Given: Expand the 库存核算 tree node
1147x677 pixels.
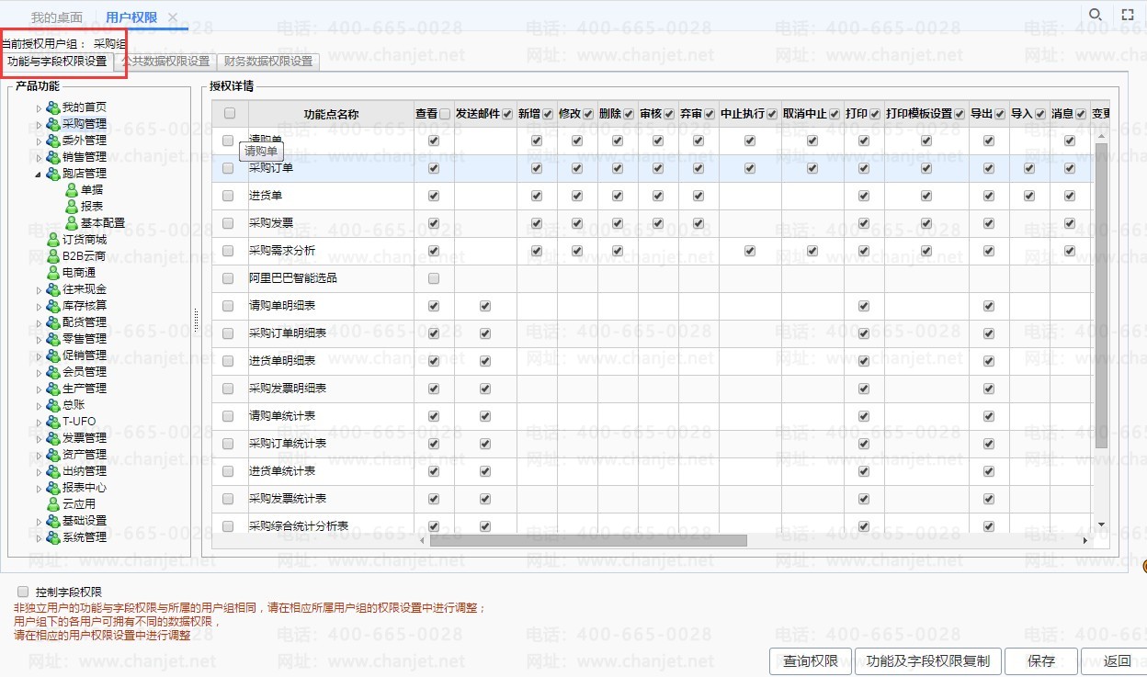Looking at the screenshot, I should [39, 306].
